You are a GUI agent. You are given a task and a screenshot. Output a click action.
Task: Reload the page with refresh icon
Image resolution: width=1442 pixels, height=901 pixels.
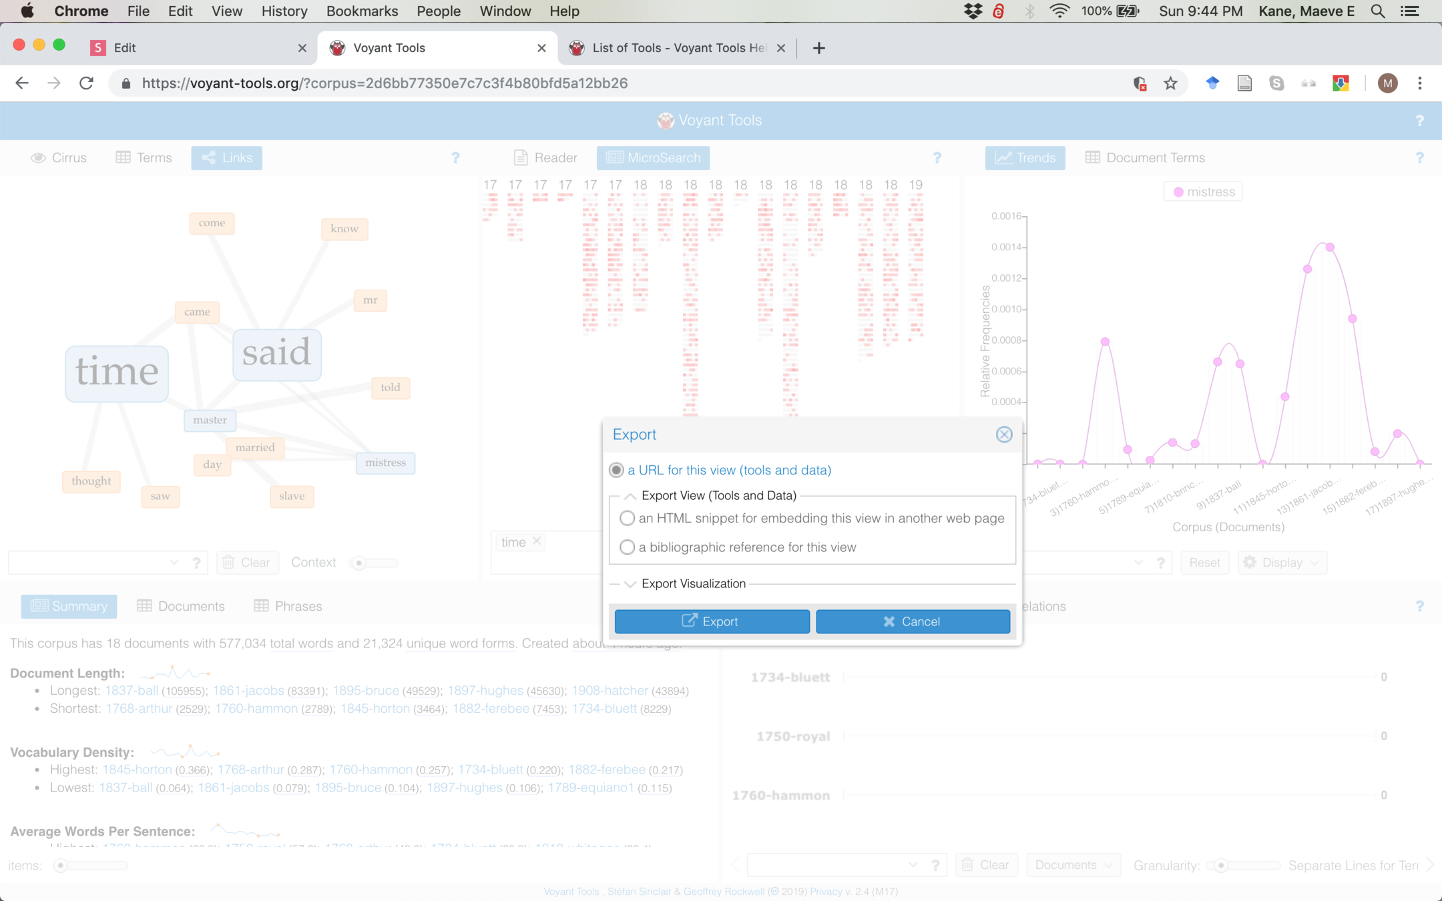pyautogui.click(x=86, y=83)
